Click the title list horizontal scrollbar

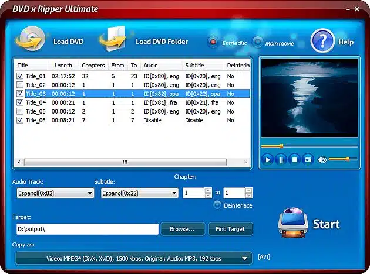click(125, 162)
